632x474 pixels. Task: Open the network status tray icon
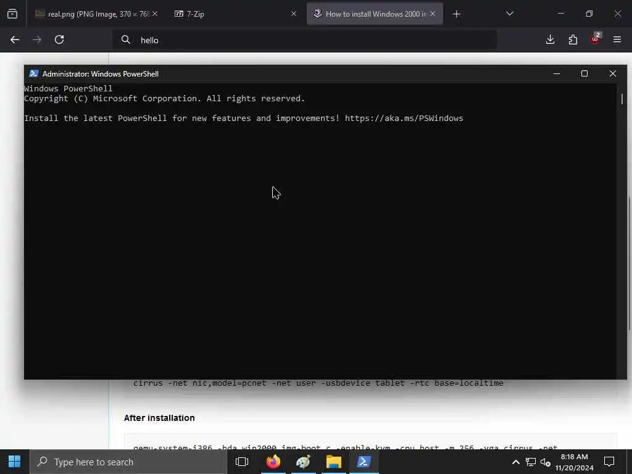point(530,462)
